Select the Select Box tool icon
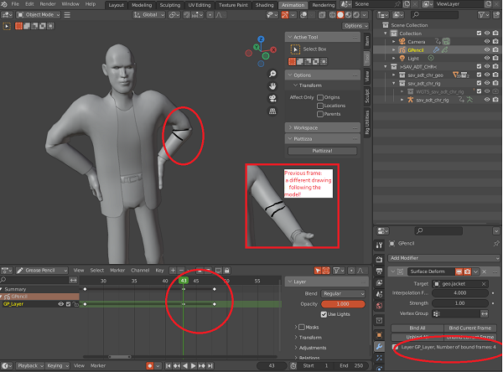The height and width of the screenshot is (372, 503). coord(293,49)
